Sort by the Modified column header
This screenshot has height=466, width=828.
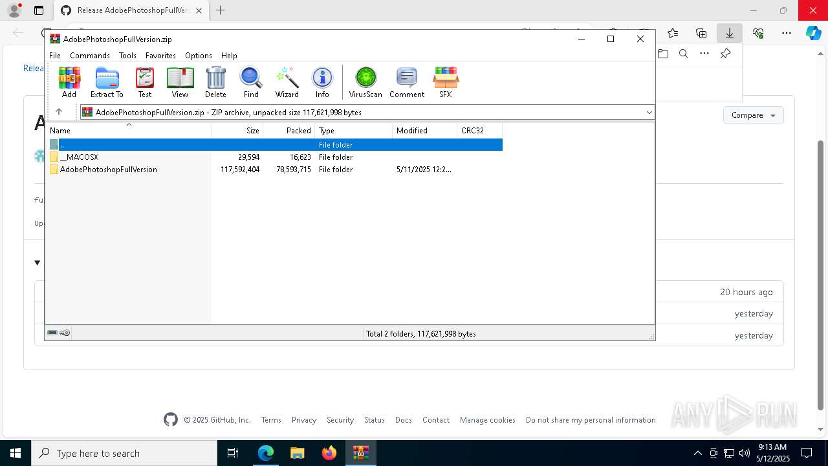pos(424,131)
